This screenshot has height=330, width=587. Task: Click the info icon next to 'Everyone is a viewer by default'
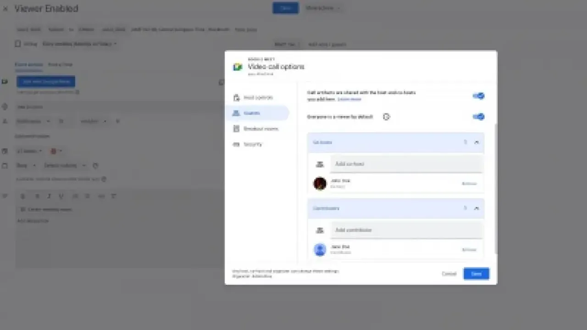click(386, 117)
